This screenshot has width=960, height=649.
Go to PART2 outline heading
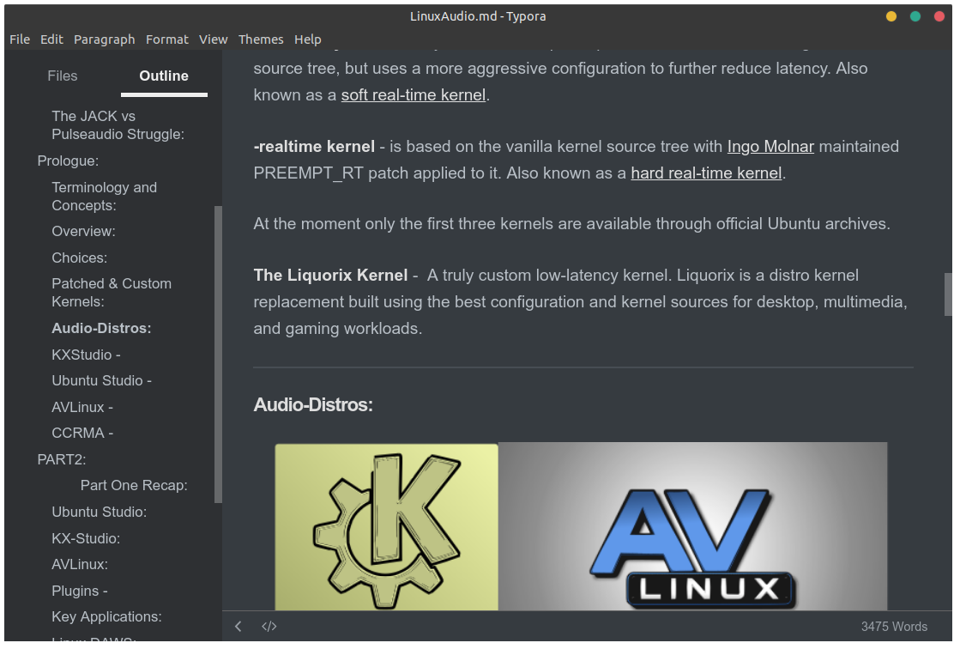[x=62, y=459]
